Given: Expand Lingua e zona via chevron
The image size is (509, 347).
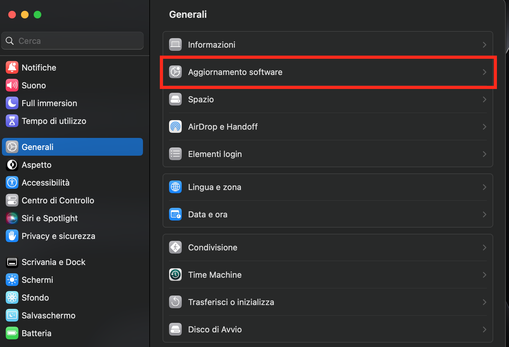Looking at the screenshot, I should [484, 187].
